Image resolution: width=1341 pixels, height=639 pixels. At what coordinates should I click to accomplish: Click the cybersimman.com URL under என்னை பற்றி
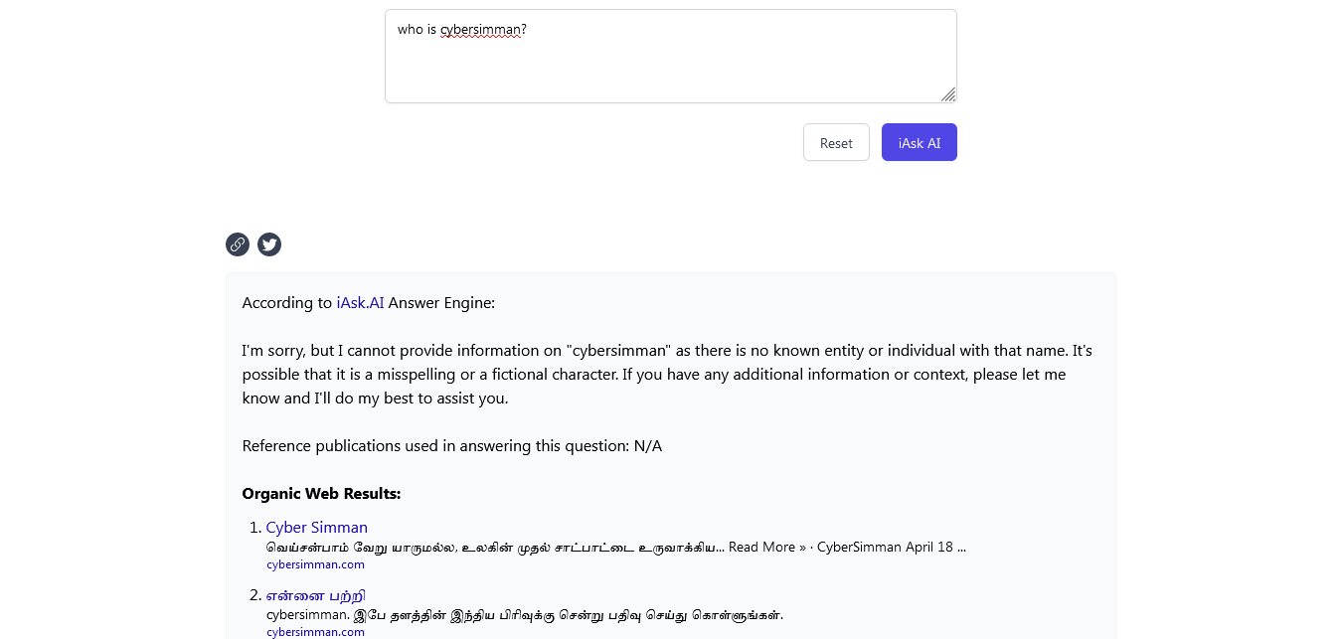315,632
